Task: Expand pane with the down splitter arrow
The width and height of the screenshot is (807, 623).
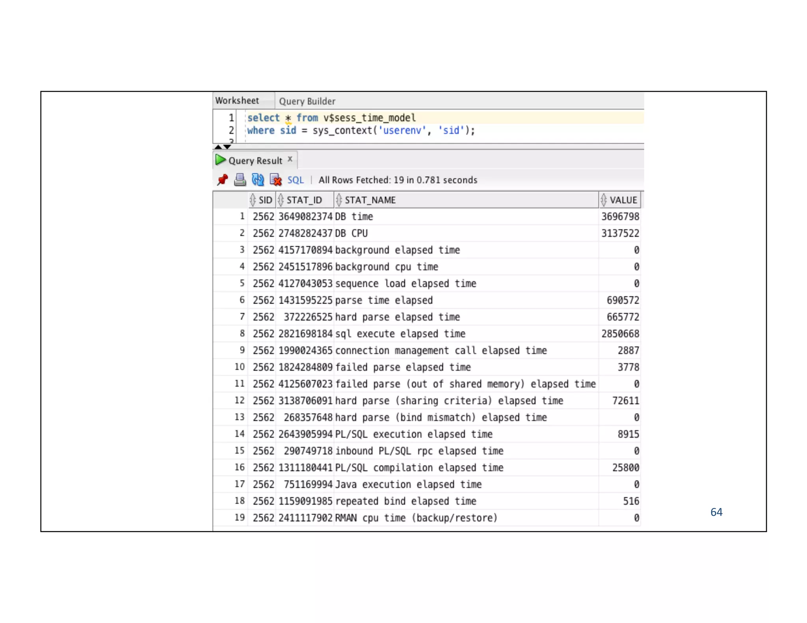Action: point(227,147)
